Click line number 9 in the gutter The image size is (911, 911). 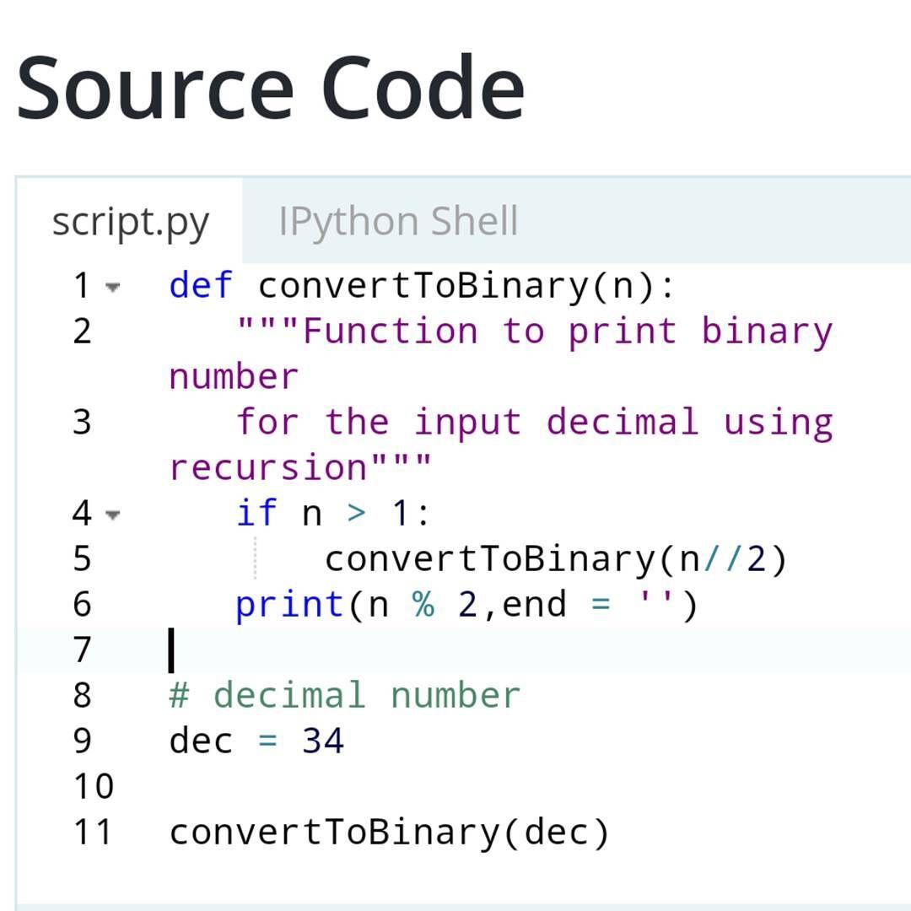point(82,741)
